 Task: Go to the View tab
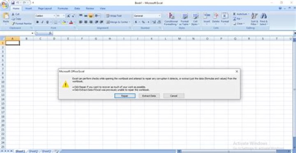pyautogui.click(x=102, y=9)
